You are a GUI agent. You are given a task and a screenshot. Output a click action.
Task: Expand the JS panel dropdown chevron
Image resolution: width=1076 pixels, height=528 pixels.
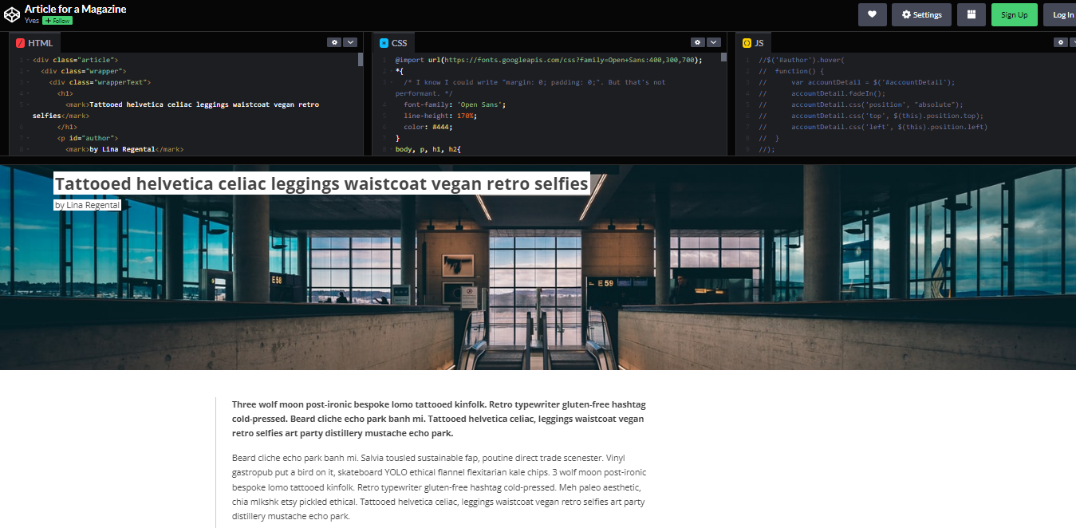click(1074, 42)
